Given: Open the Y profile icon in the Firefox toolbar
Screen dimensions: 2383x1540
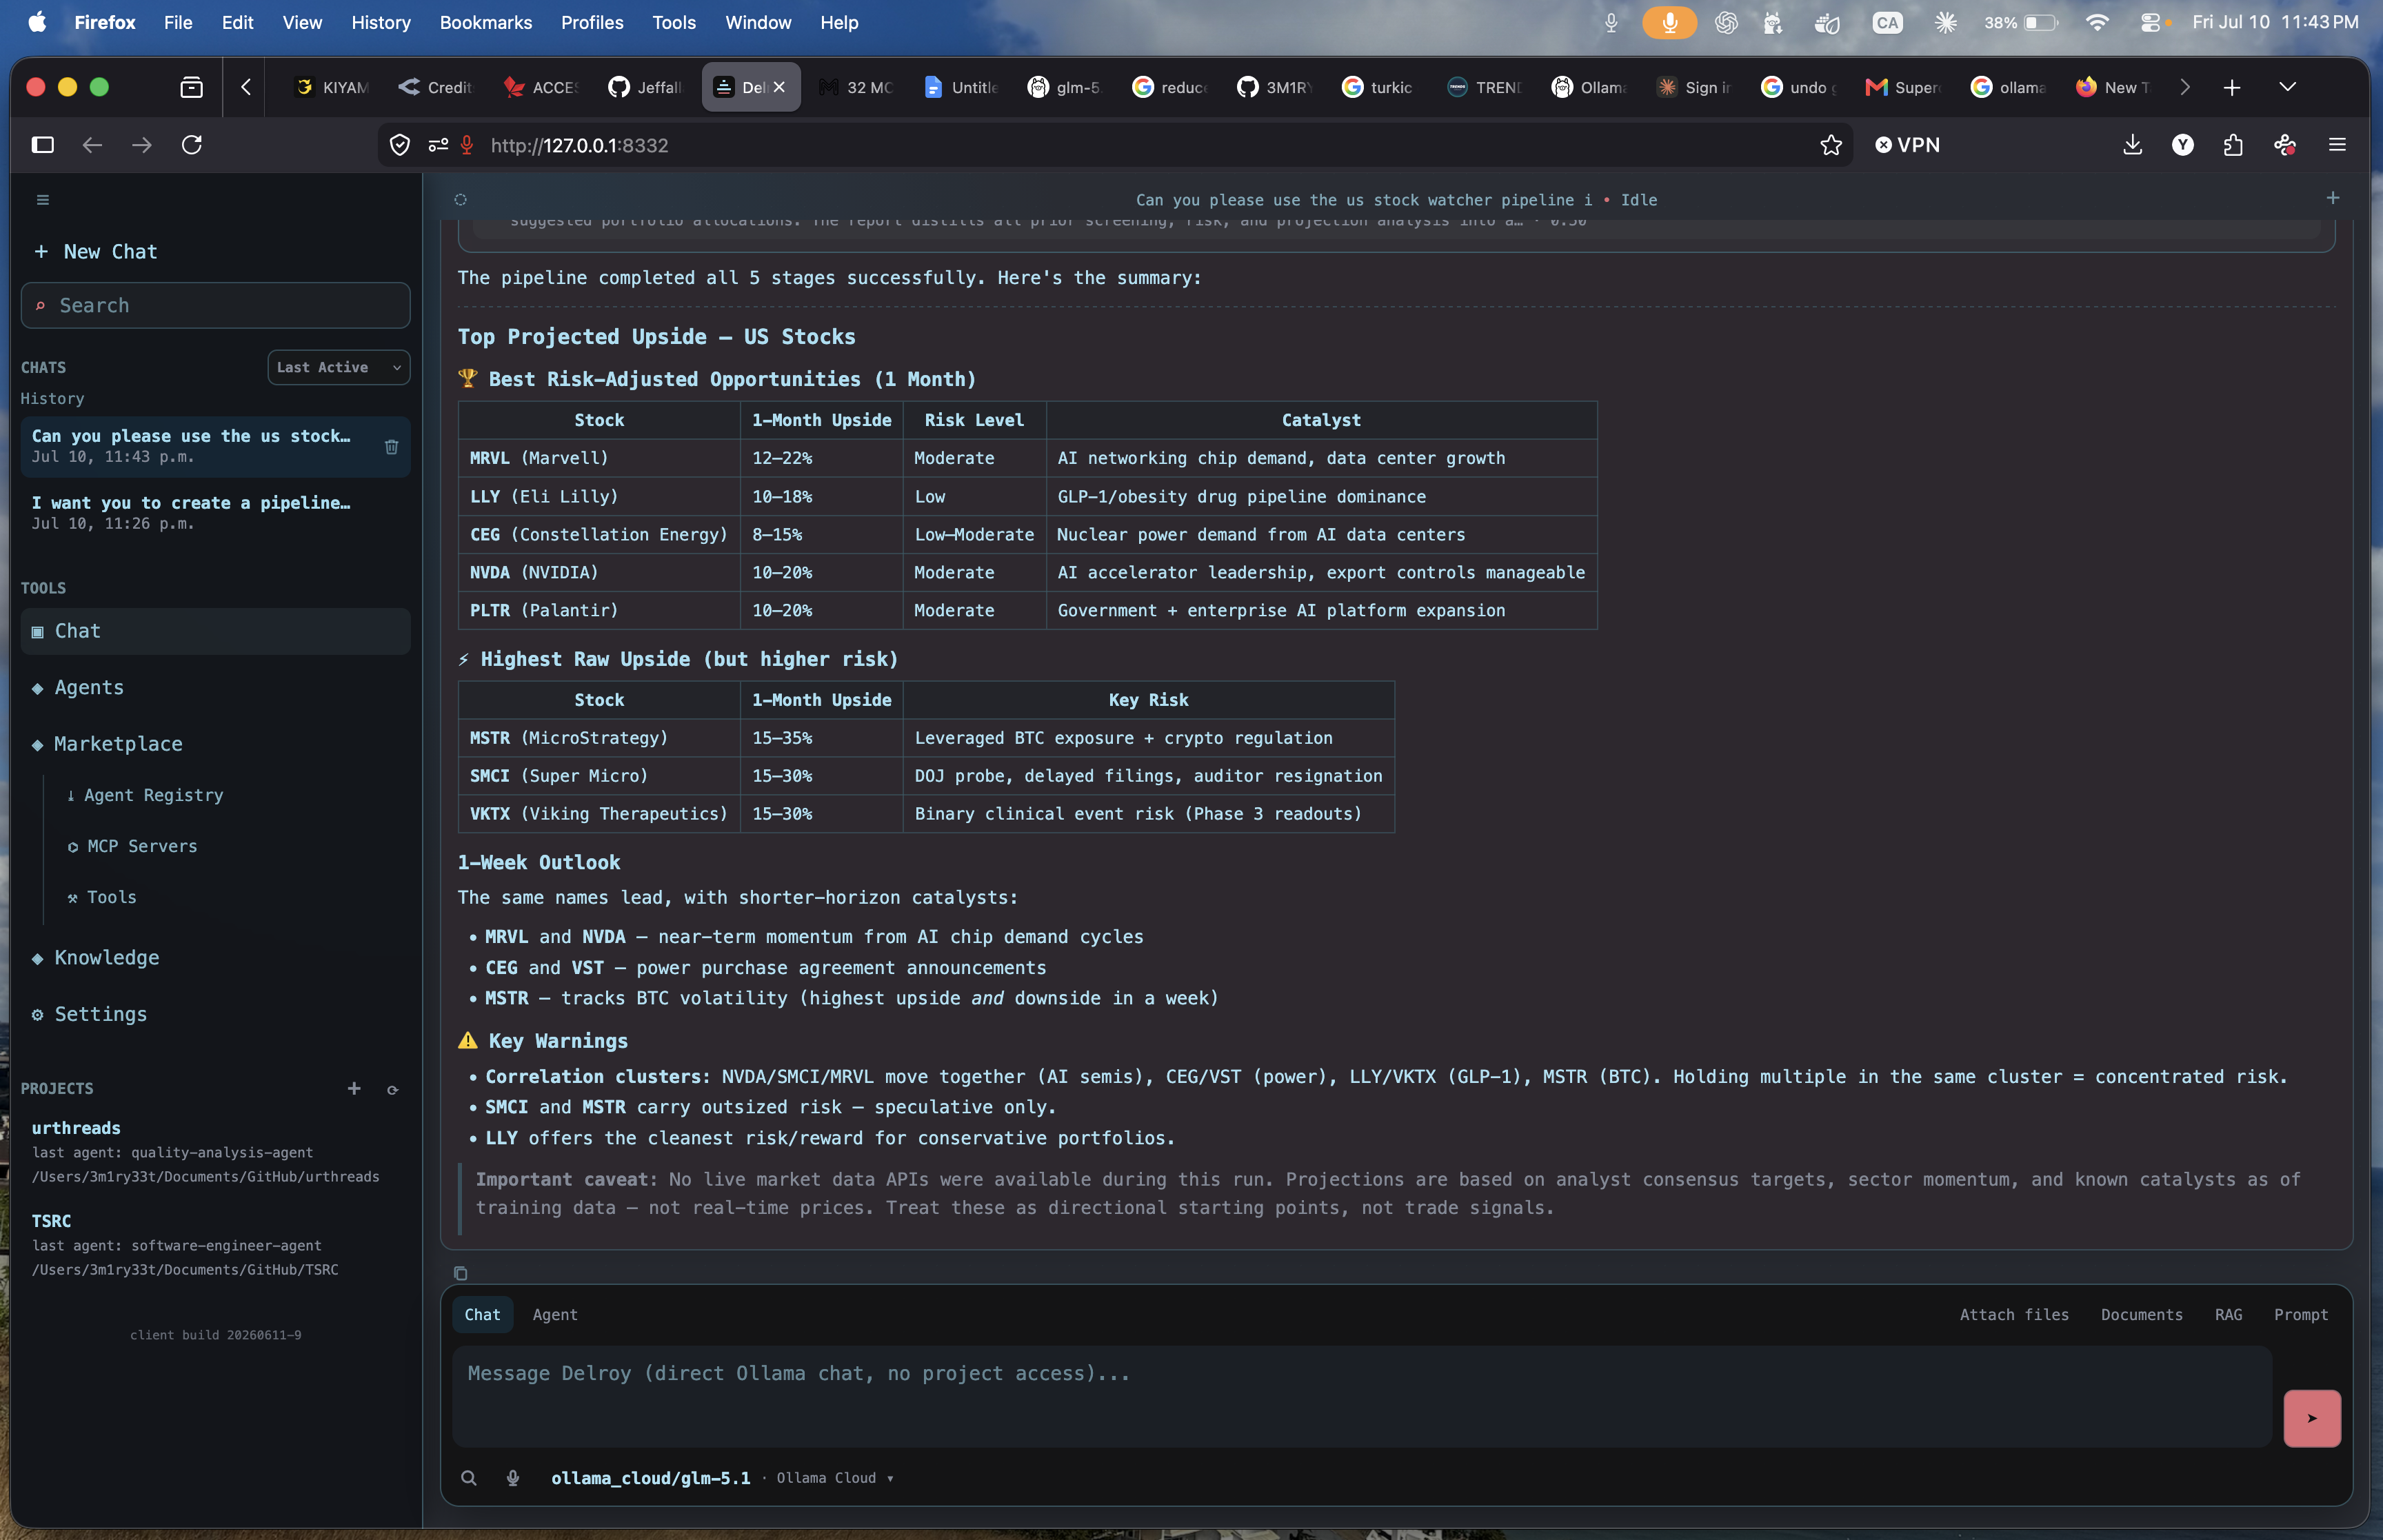Looking at the screenshot, I should tap(2182, 145).
